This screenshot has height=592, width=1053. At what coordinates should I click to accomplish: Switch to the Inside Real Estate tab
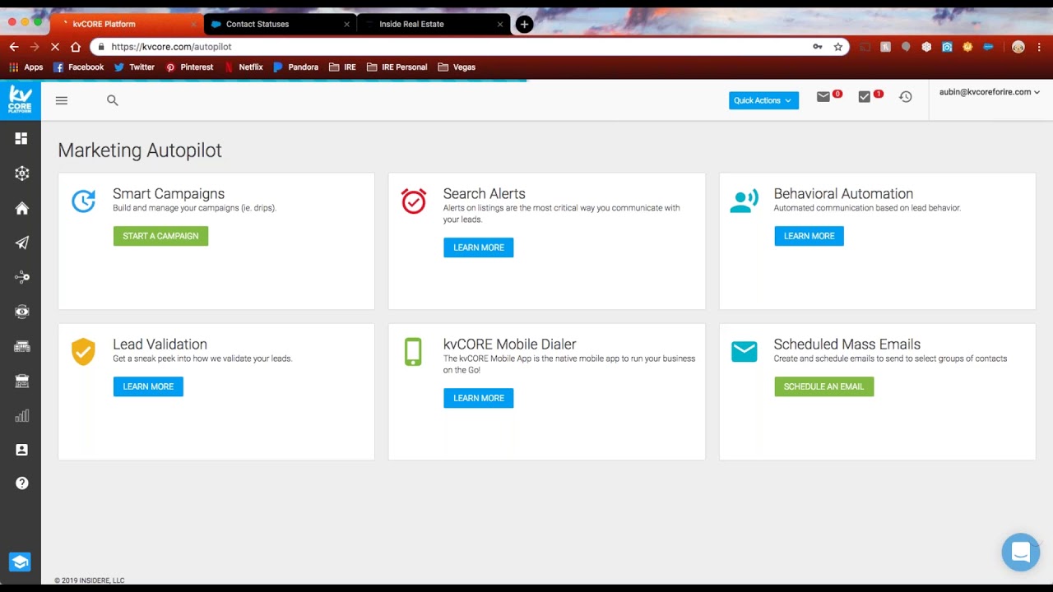click(x=434, y=24)
